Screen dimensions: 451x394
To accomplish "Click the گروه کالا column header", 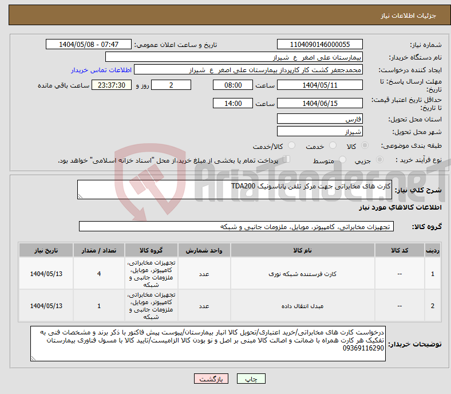I will (151, 250).
